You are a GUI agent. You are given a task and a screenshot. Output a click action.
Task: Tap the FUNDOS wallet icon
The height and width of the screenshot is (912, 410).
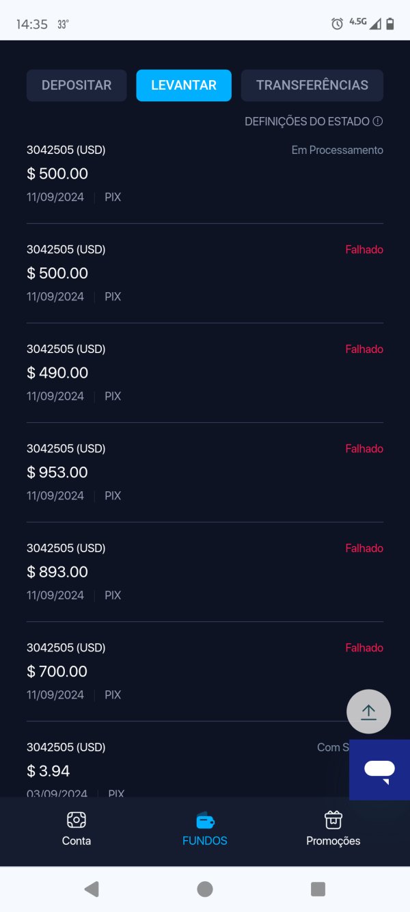coord(205,820)
